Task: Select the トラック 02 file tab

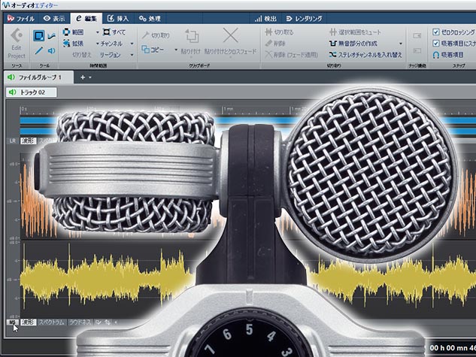Action: pos(32,92)
